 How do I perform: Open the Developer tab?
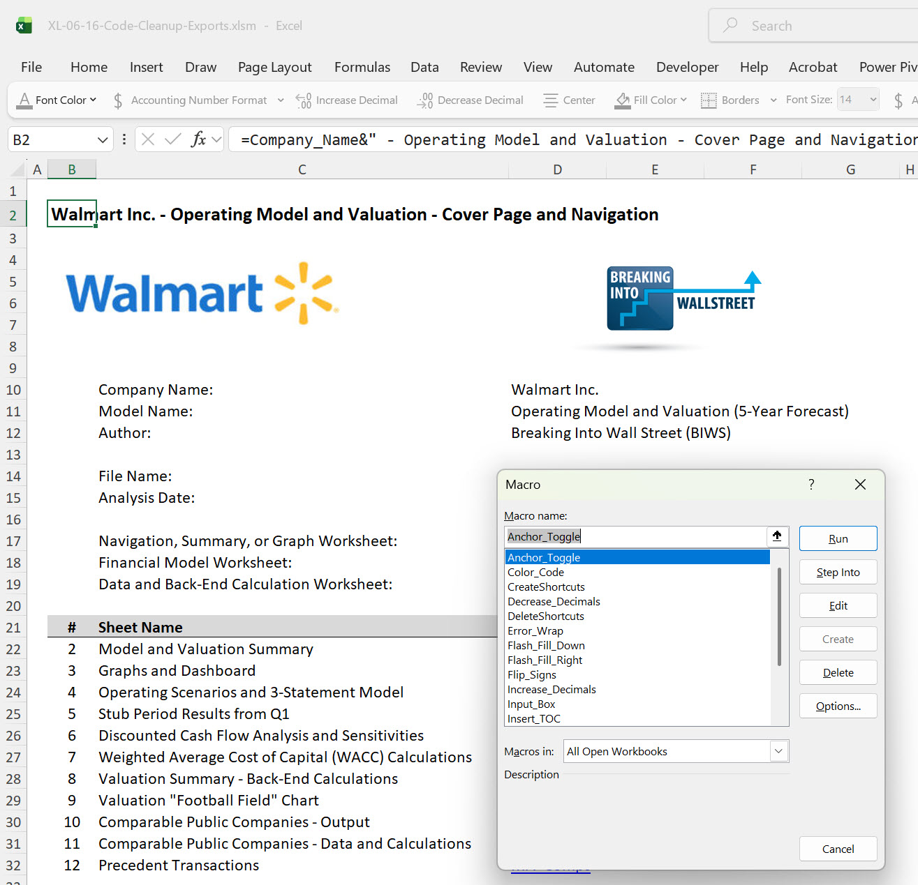click(x=688, y=67)
